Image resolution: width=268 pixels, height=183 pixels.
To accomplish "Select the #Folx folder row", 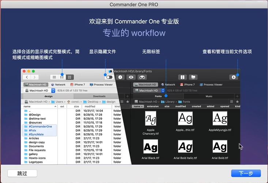I will point(73,131).
